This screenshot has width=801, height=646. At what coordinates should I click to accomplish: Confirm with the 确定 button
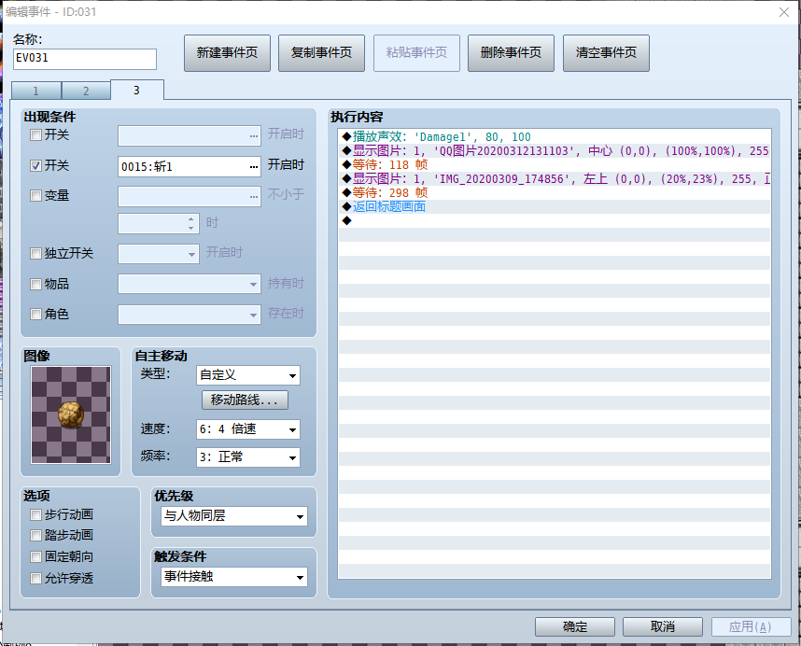[x=575, y=626]
